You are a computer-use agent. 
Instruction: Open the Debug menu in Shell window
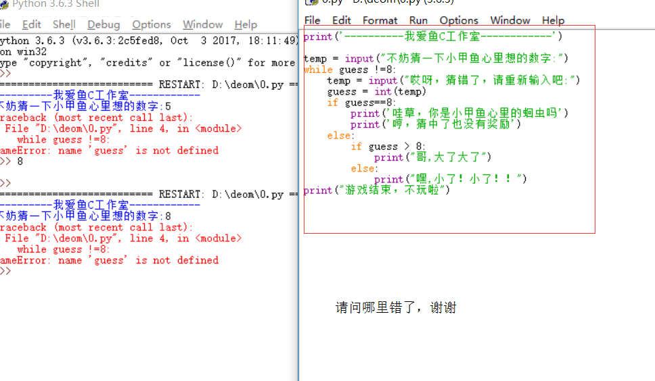point(104,24)
